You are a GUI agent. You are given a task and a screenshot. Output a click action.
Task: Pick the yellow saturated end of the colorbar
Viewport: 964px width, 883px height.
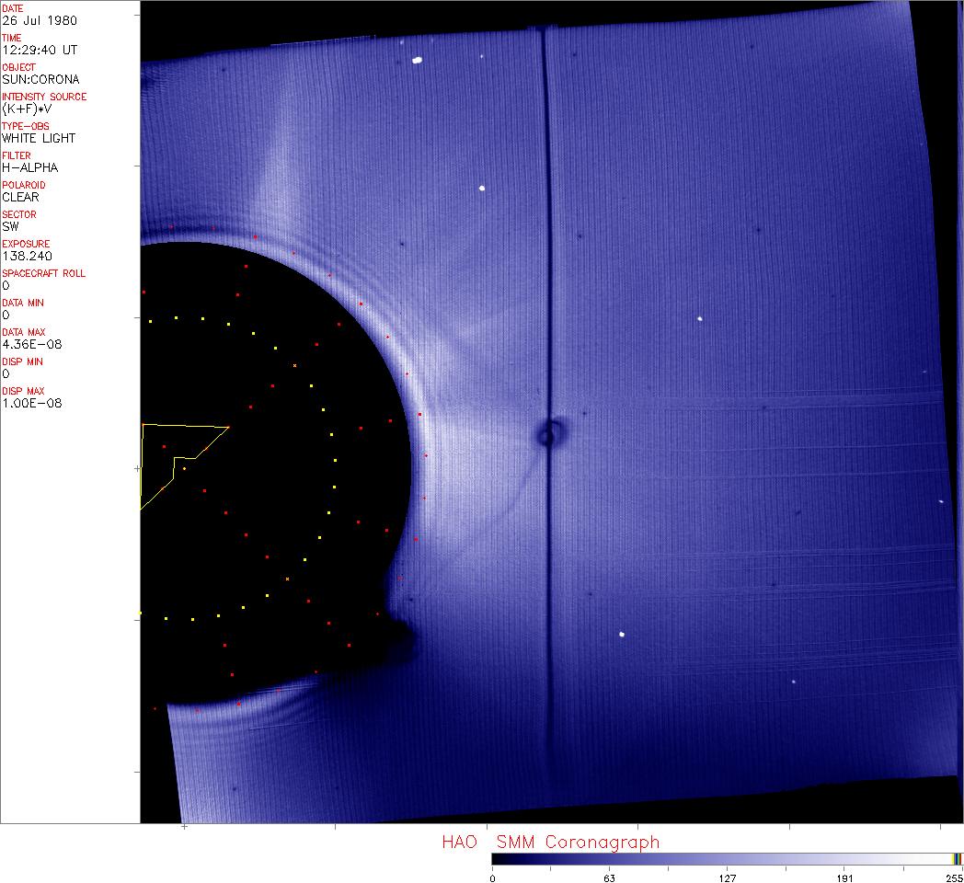pyautogui.click(x=957, y=859)
